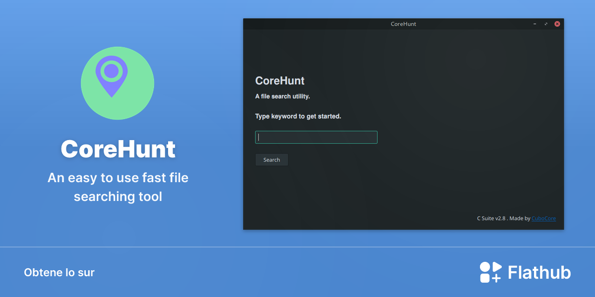Open the CuboCore link
The image size is (595, 297).
tap(543, 218)
